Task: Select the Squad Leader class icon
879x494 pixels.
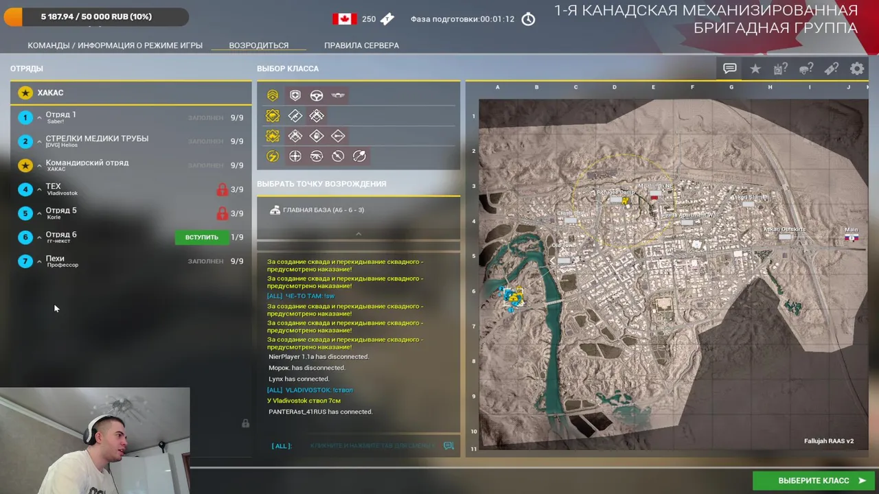Action: (273, 95)
